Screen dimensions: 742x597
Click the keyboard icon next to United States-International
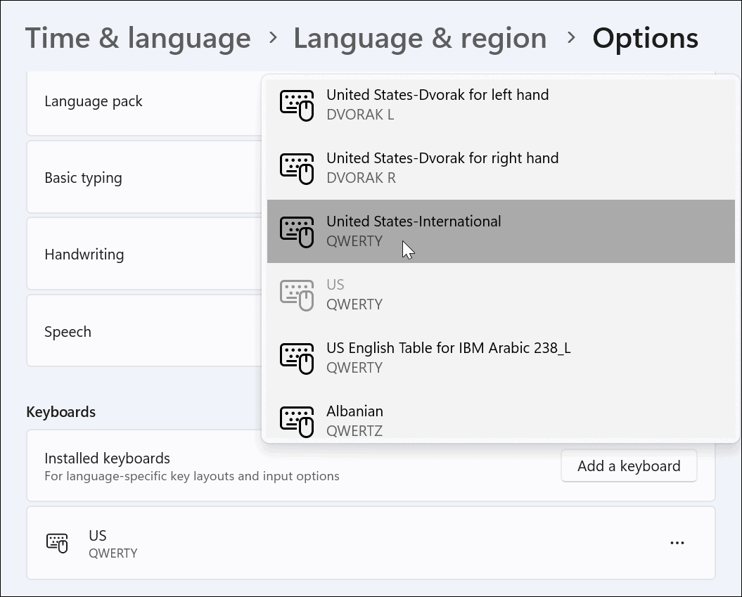pos(297,231)
